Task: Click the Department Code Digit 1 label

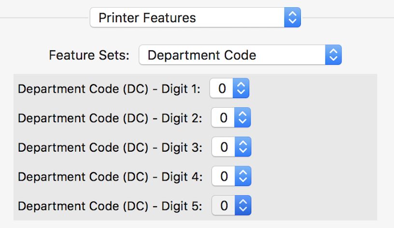Action: coord(109,88)
